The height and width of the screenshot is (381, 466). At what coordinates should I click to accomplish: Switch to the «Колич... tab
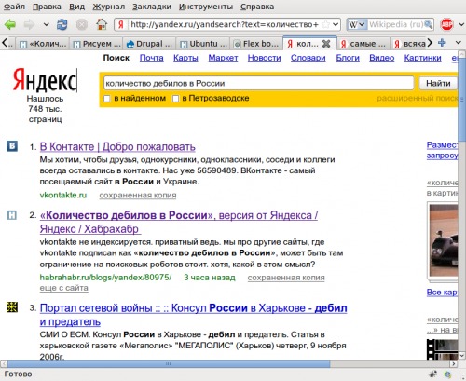point(43,44)
